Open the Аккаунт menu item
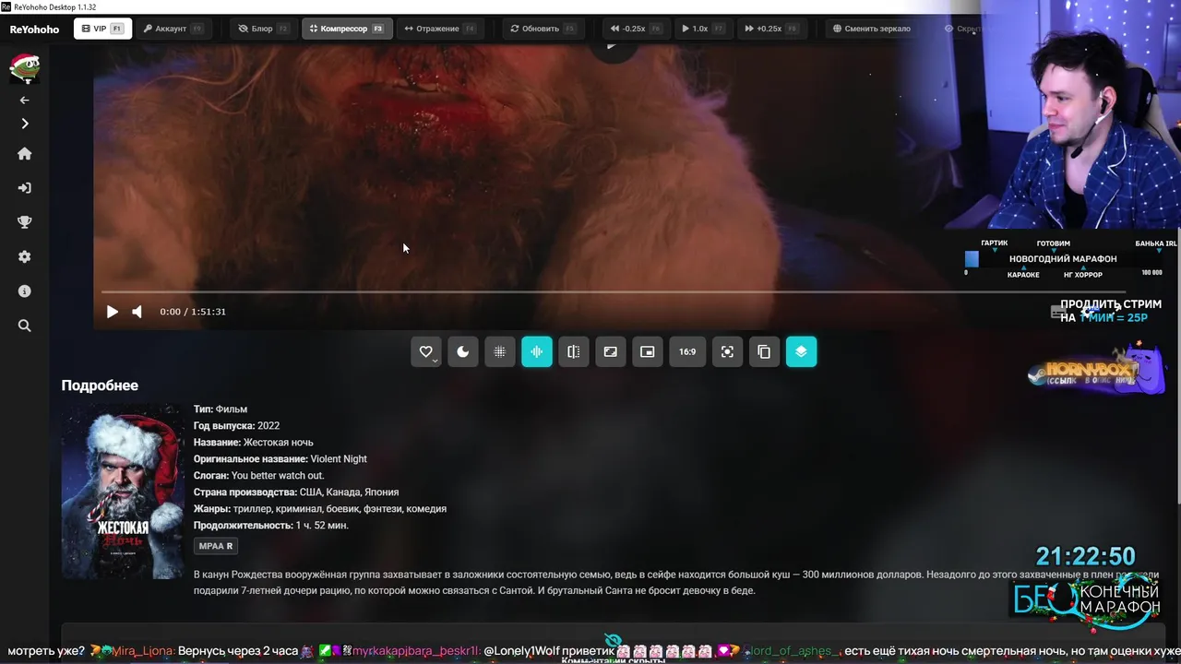 pos(173,29)
